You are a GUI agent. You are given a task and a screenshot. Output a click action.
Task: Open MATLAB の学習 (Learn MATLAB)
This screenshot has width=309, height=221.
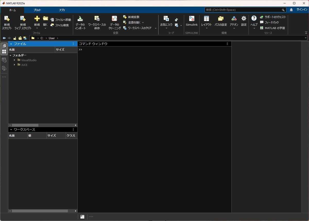click(272, 28)
